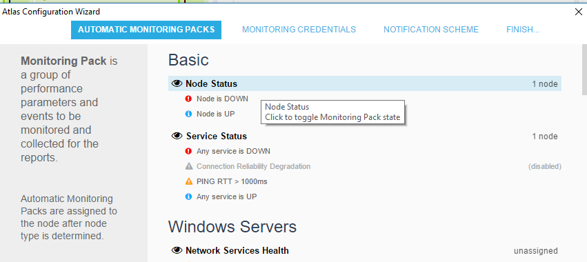The height and width of the screenshot is (262, 587).
Task: Click the blue Any service is UP icon
Action: [189, 196]
